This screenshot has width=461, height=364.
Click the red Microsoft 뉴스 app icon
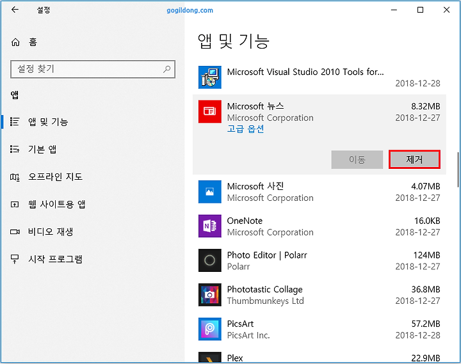click(209, 111)
